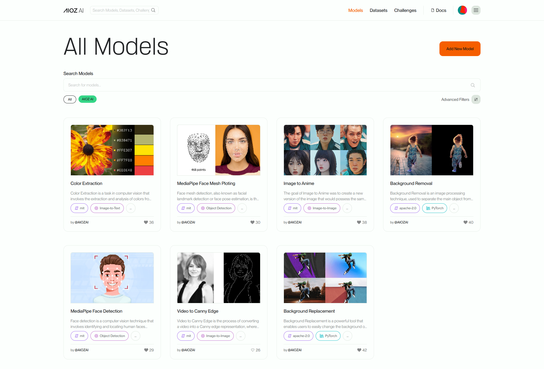Switch to the Datasets page

coord(378,10)
